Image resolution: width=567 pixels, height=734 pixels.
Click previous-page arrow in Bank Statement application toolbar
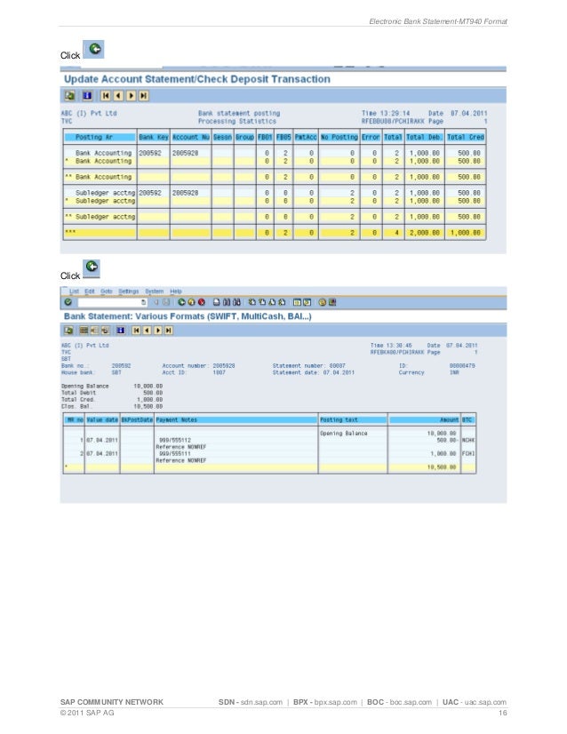tap(147, 330)
